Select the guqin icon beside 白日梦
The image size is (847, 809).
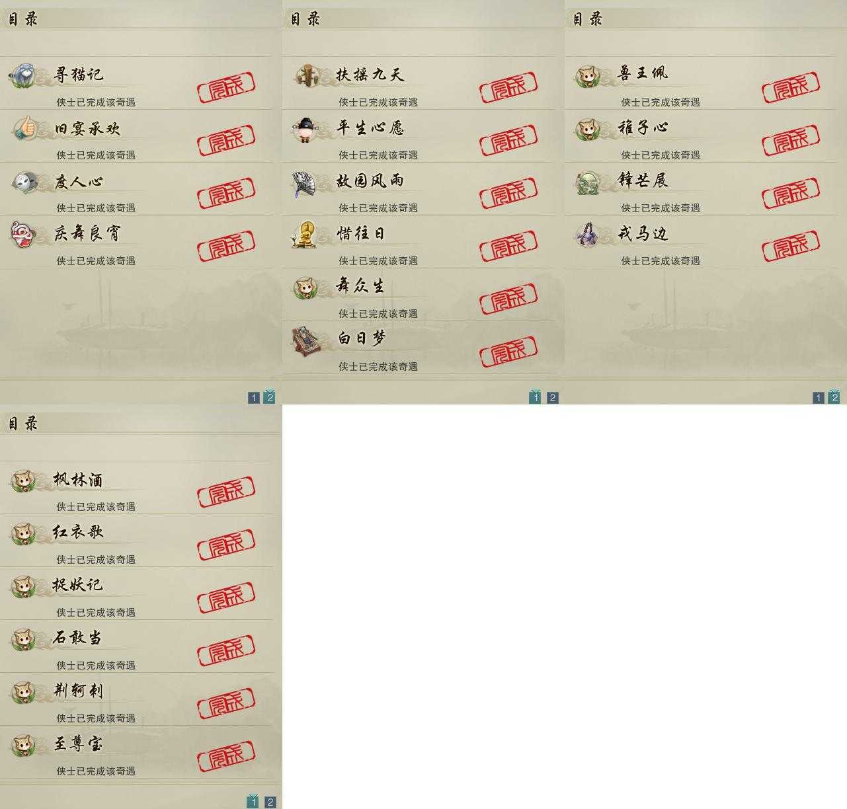click(307, 340)
